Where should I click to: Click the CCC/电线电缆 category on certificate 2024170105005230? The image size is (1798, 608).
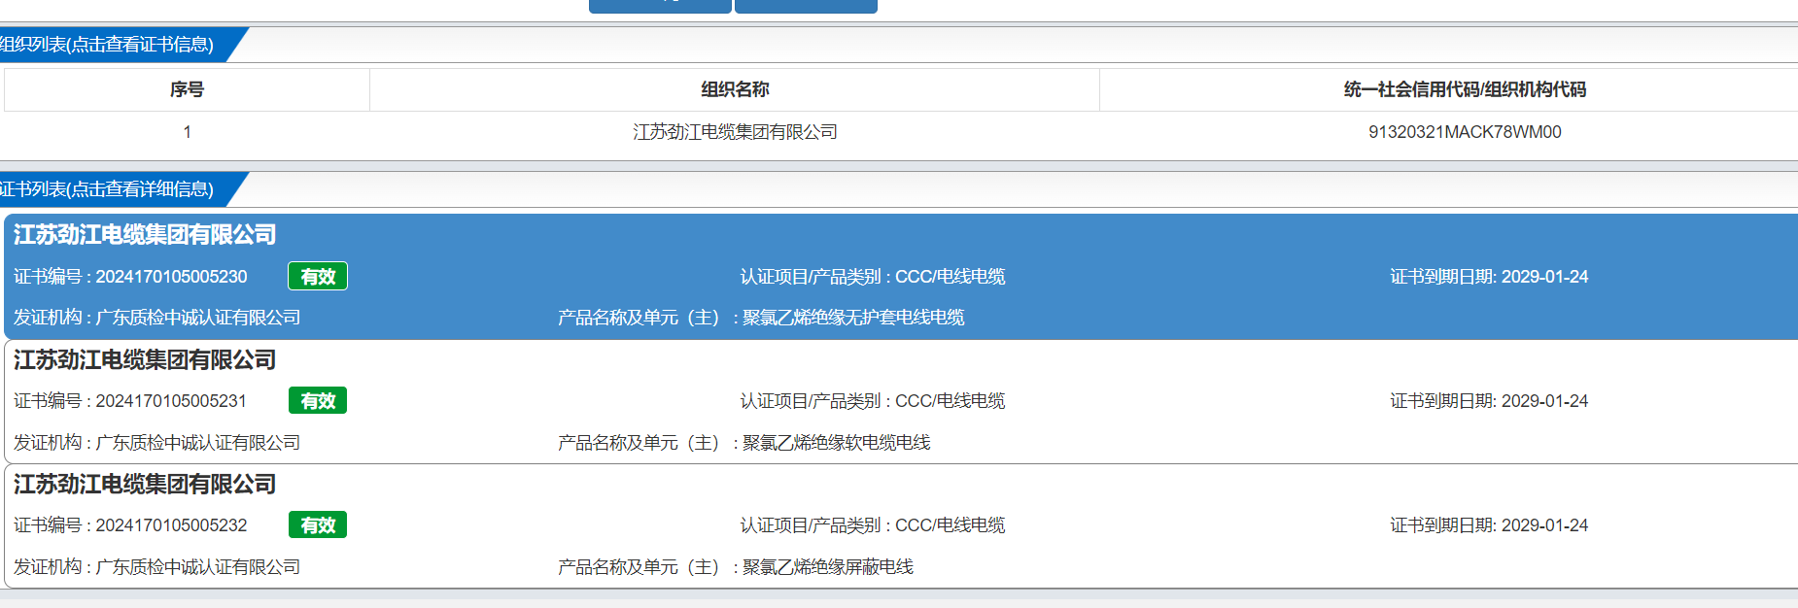[x=950, y=277]
